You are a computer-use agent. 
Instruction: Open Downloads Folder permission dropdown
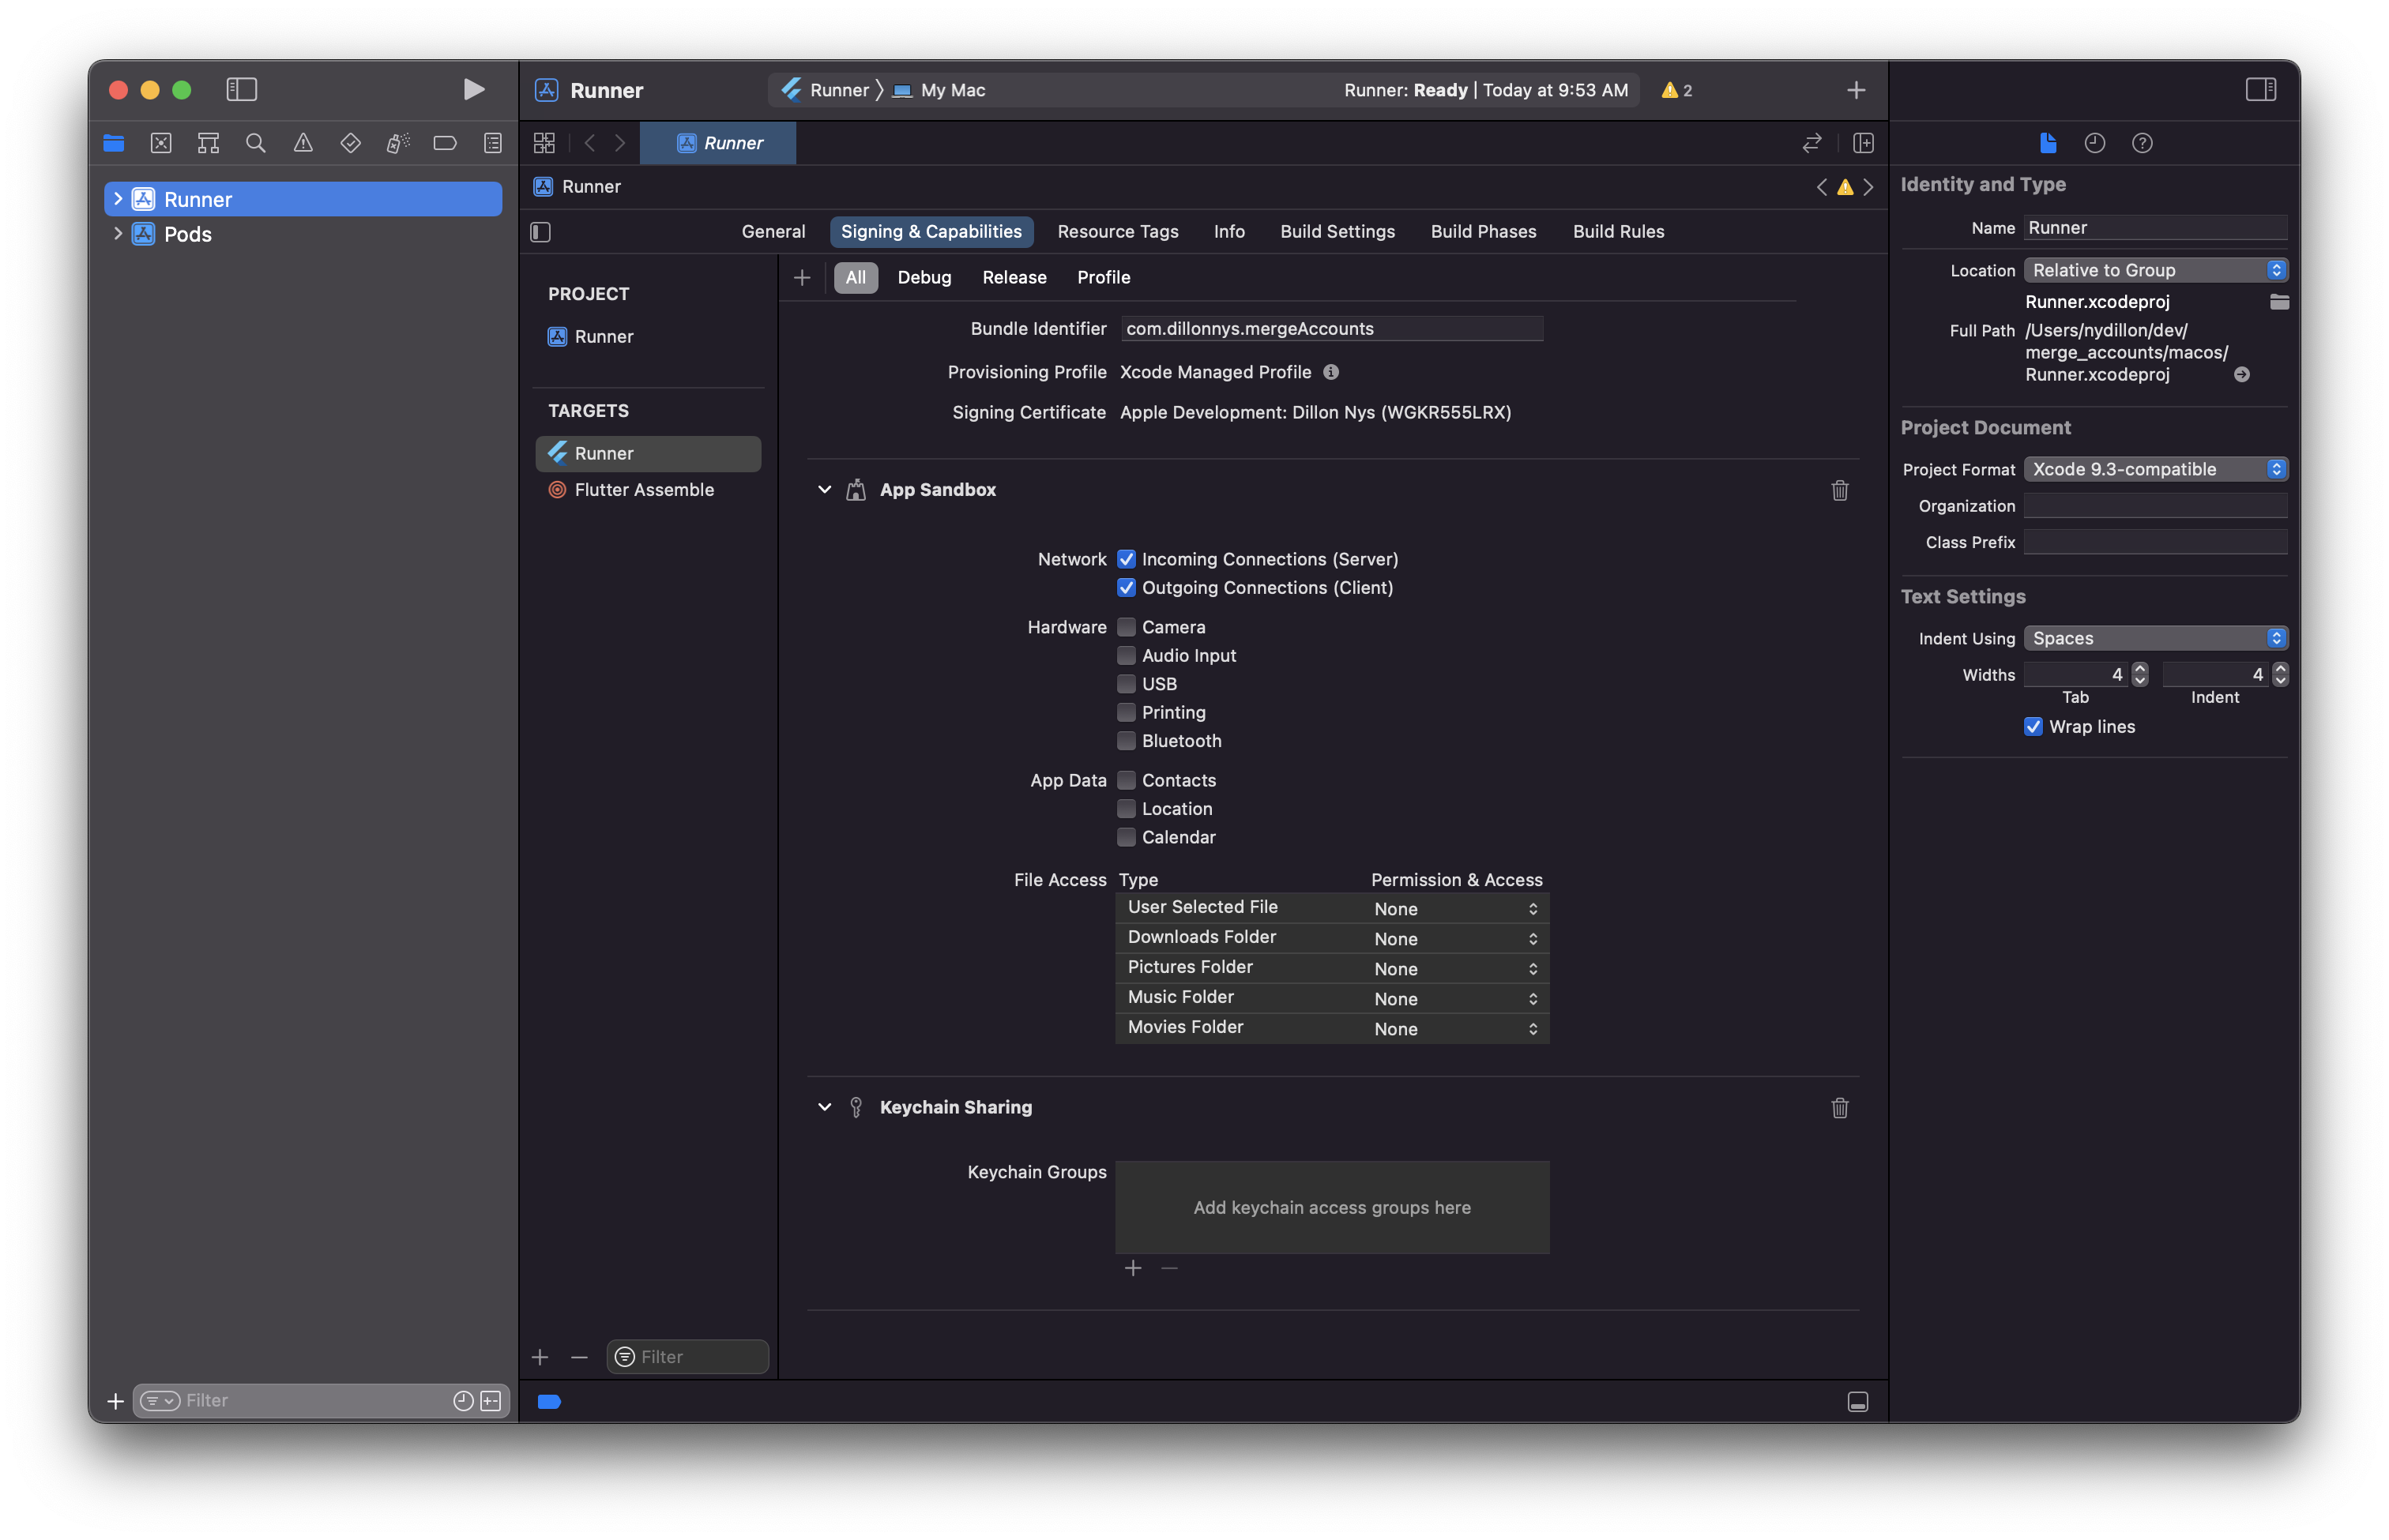pyautogui.click(x=1456, y=939)
